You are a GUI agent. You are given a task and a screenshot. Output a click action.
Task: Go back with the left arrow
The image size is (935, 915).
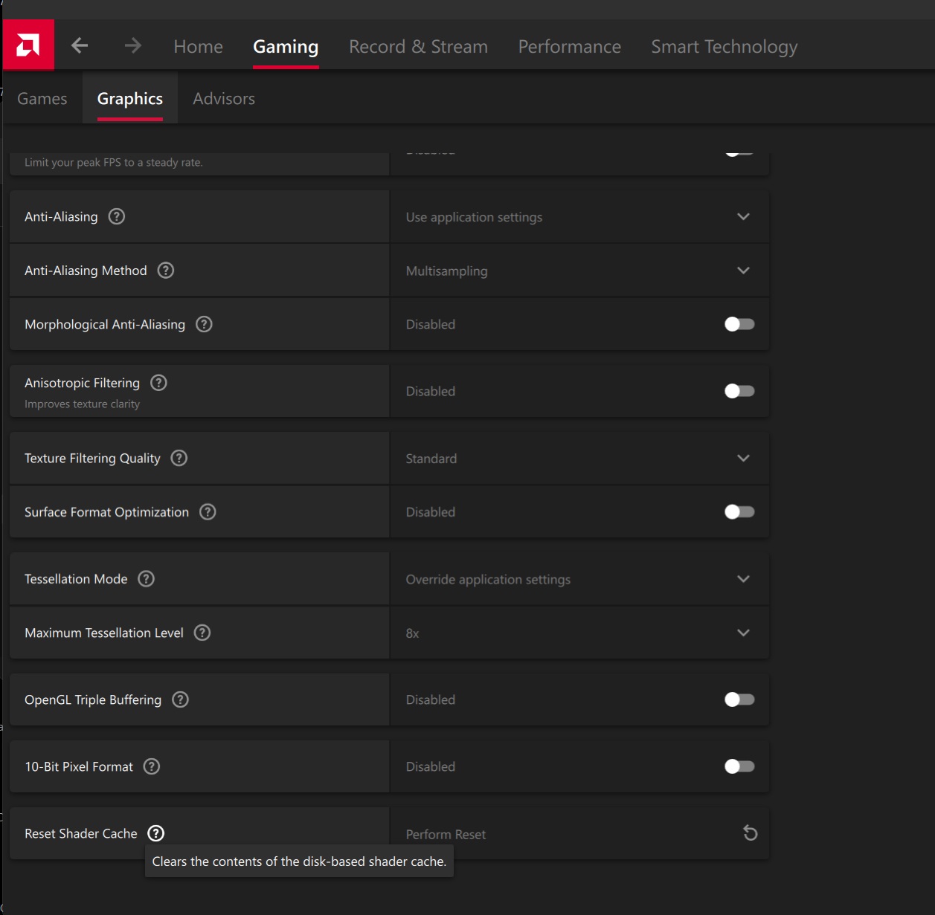click(x=80, y=46)
